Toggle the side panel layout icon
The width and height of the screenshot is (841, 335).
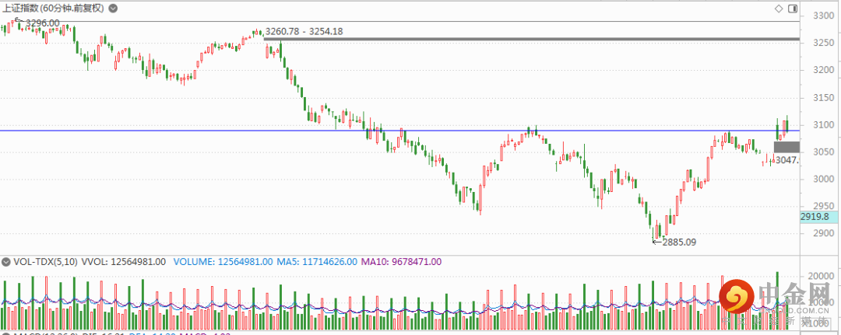coord(793,8)
